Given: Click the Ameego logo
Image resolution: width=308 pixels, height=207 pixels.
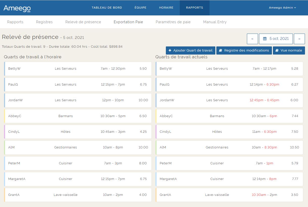Looking at the screenshot, I should pyautogui.click(x=17, y=8).
